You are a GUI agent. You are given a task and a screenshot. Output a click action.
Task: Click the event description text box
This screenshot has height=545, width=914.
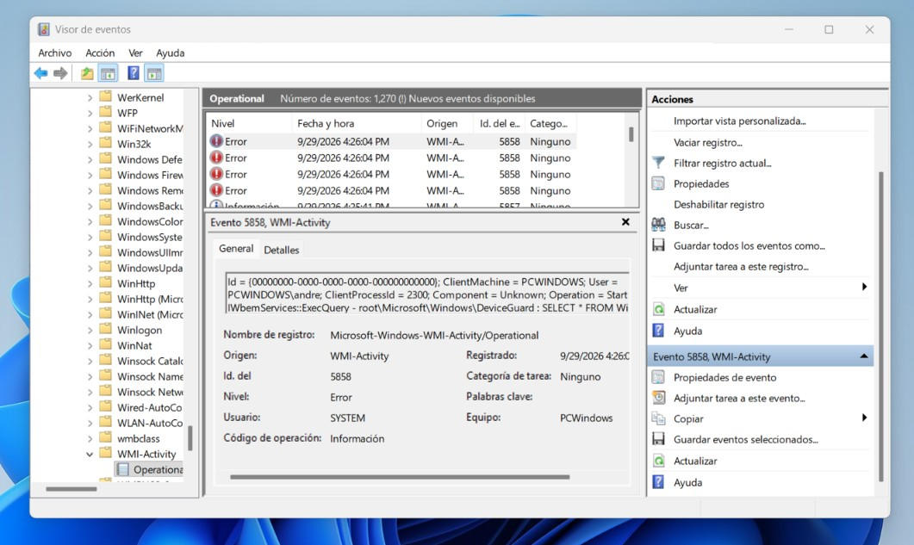(x=427, y=294)
